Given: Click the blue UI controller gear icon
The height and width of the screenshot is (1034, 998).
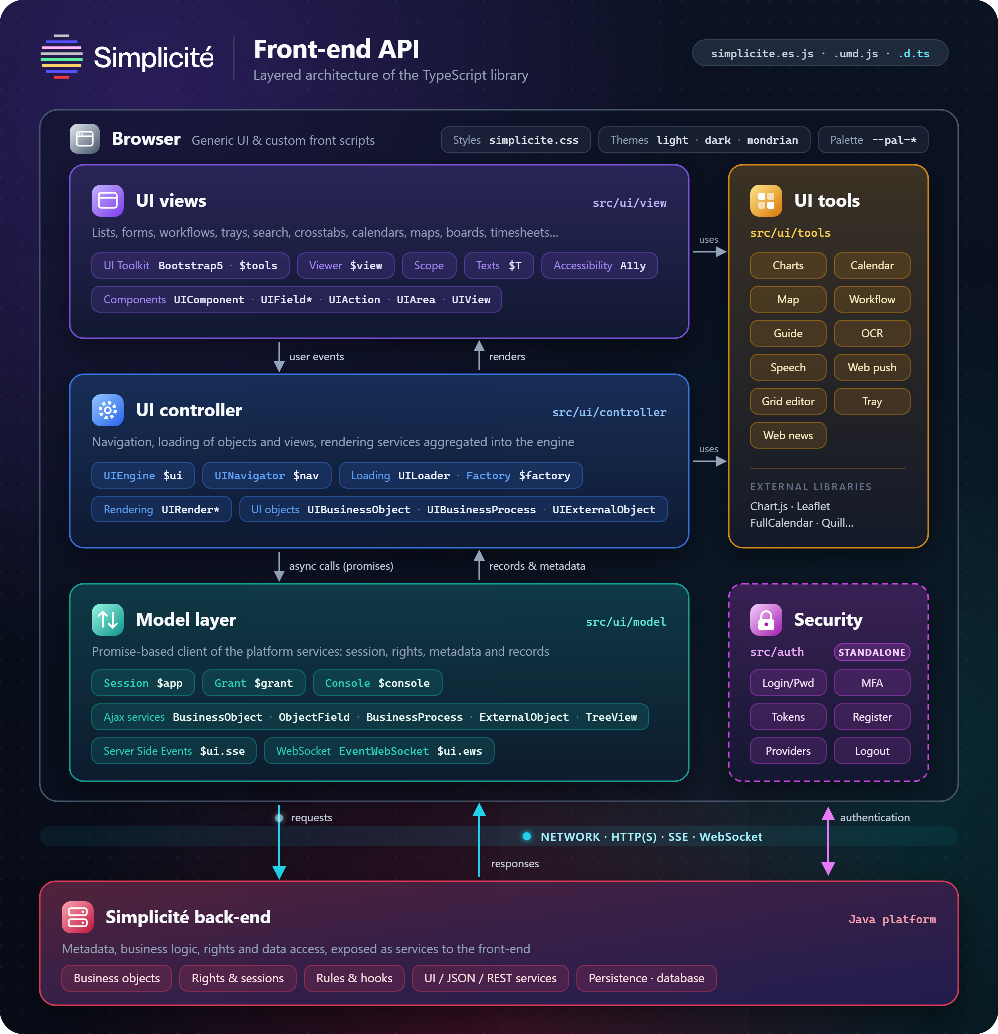Looking at the screenshot, I should coord(108,410).
